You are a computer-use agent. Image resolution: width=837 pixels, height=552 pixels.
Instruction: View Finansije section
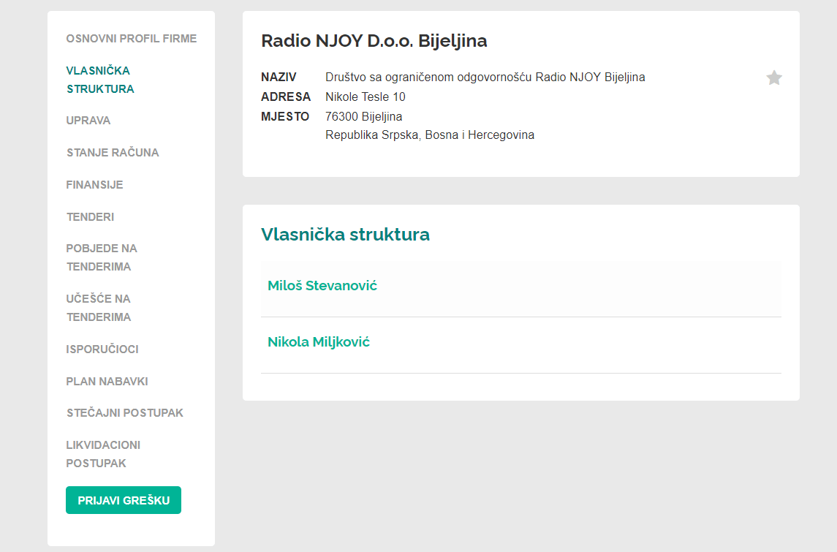click(x=94, y=185)
